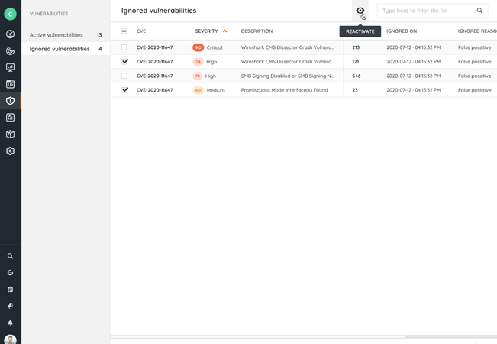This screenshot has width=497, height=344.
Task: Check the Critical 9.0 row checkbox
Action: tap(124, 47)
